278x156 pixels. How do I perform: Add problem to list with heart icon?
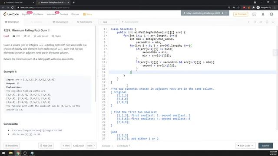[35, 36]
